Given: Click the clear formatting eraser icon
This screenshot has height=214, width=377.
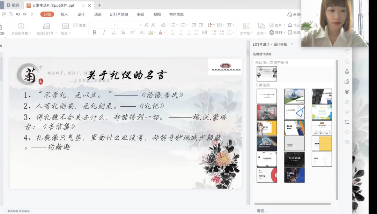Looking at the screenshot, I should click(x=163, y=25).
